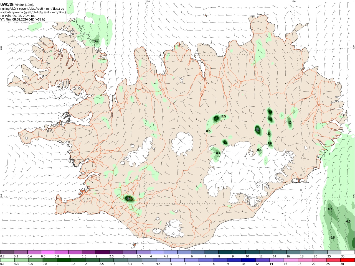This screenshot has width=355, height=266.
Task: Click the 'slydda/snjókoma' description line
Action: (x=33, y=12)
